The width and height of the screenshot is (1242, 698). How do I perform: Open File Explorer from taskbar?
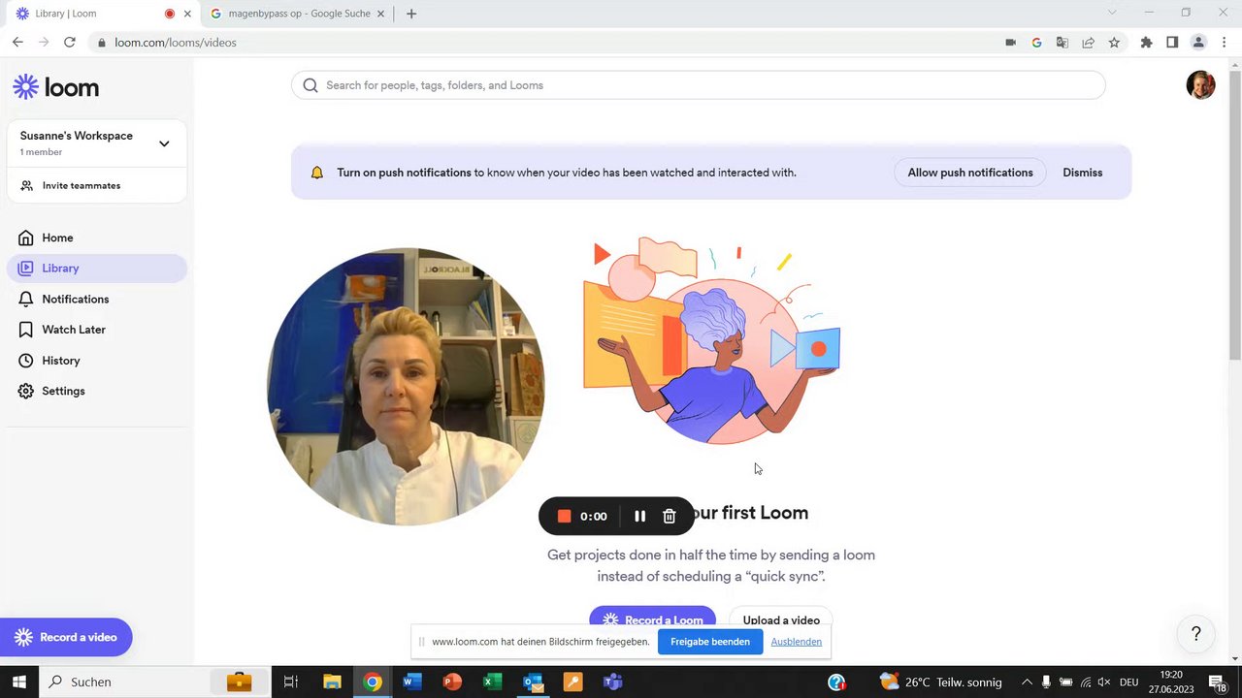(332, 682)
